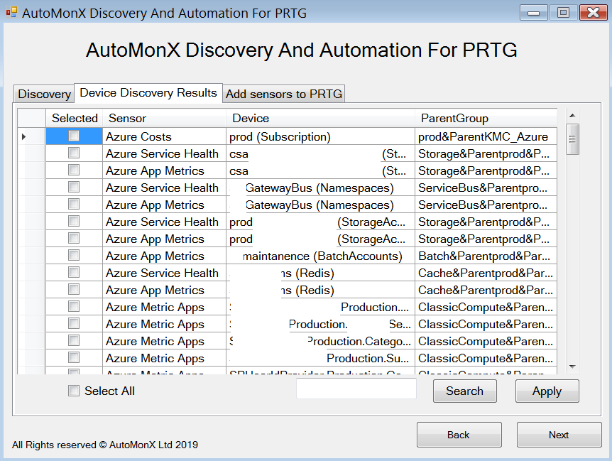The height and width of the screenshot is (461, 612).
Task: Open the Add sensors to PRTG tab
Action: (283, 93)
